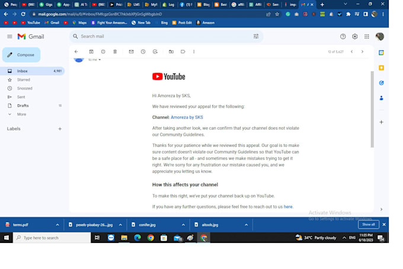
Task: Show hidden system tray icons
Action: pyautogui.click(x=344, y=238)
